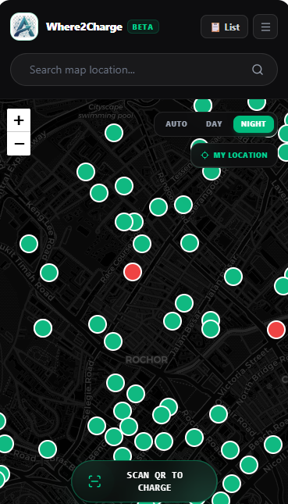Image resolution: width=288 pixels, height=504 pixels.
Task: Click the BETA badge
Action: 143,27
